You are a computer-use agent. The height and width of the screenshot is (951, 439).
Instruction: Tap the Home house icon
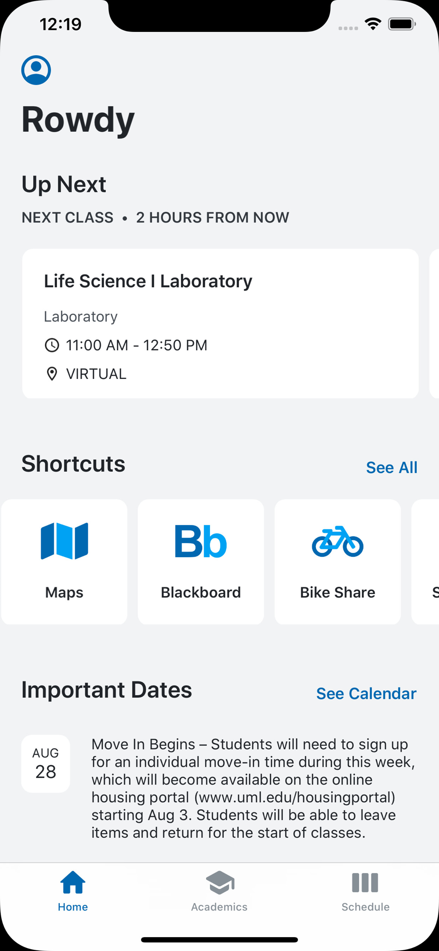click(x=73, y=883)
